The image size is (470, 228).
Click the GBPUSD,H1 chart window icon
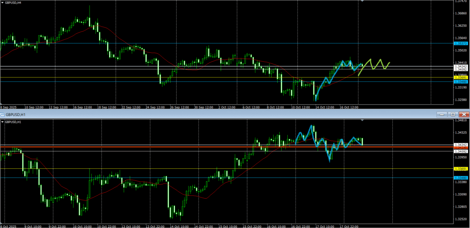click(2, 114)
